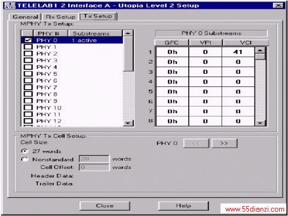The image size is (288, 216).
Task: Click the substreams table scrollbar thumb
Action: tap(260, 57)
